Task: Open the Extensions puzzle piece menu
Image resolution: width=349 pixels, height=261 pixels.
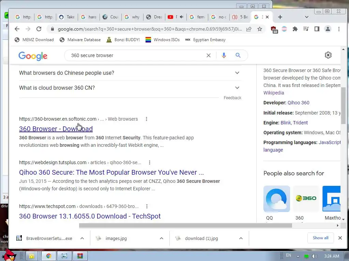Action: tap(295, 29)
